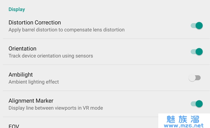The width and height of the screenshot is (210, 128).
Task: Click divider line below Ambilight row
Action: pos(106,91)
